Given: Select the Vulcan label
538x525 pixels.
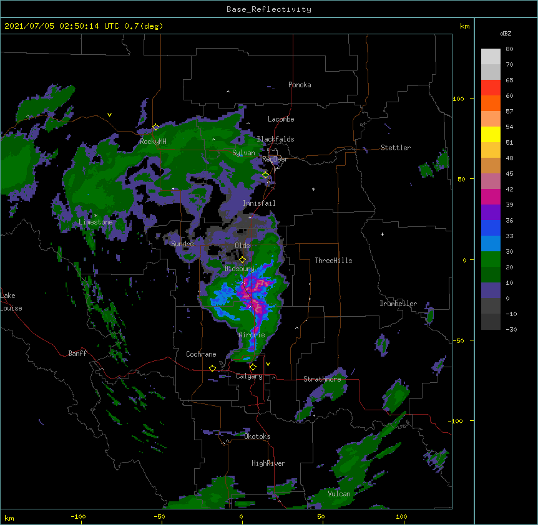Looking at the screenshot, I should [x=339, y=494].
